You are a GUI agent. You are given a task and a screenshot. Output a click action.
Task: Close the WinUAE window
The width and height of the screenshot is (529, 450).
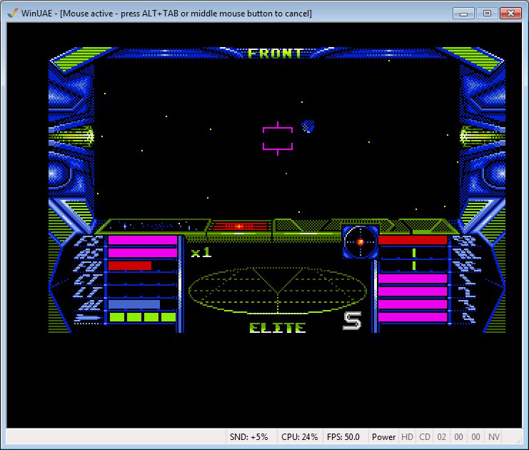coord(510,14)
